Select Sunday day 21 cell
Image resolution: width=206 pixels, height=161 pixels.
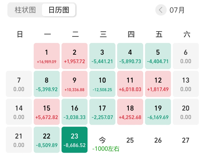[19, 140]
